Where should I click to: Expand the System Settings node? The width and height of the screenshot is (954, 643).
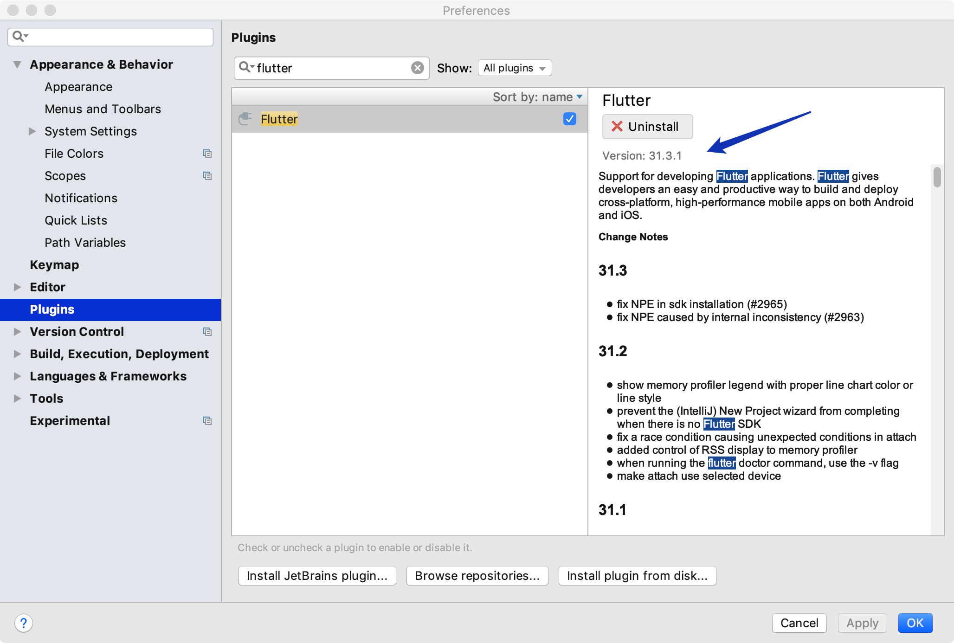(x=32, y=131)
